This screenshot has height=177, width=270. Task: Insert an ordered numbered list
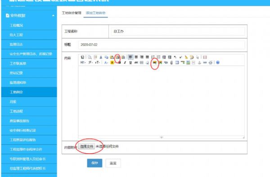coord(153,57)
